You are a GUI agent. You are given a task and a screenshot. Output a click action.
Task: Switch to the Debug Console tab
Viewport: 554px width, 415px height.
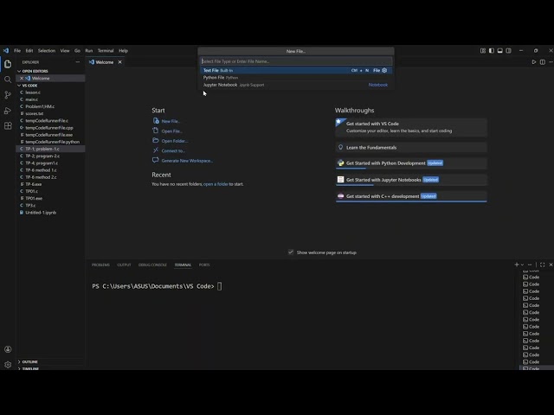(152, 265)
